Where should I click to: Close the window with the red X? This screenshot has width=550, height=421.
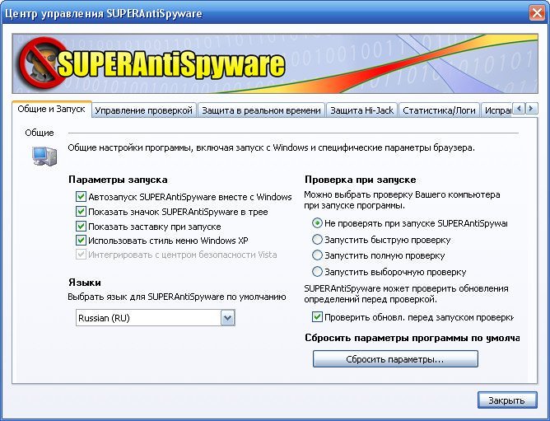(x=534, y=12)
